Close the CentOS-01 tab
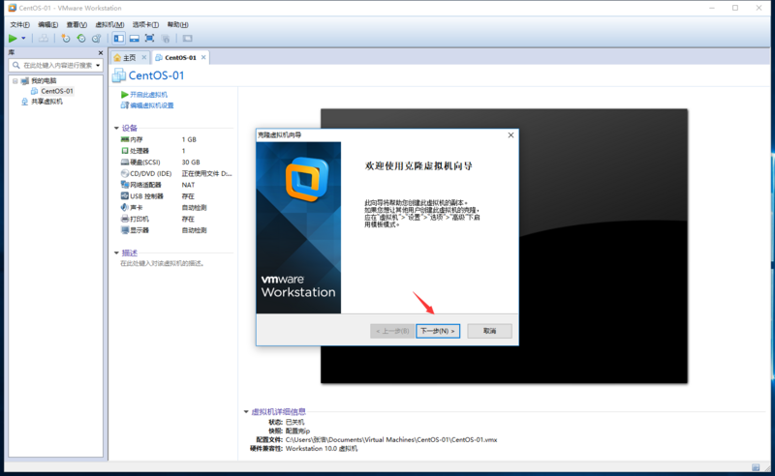The height and width of the screenshot is (476, 775). click(203, 57)
